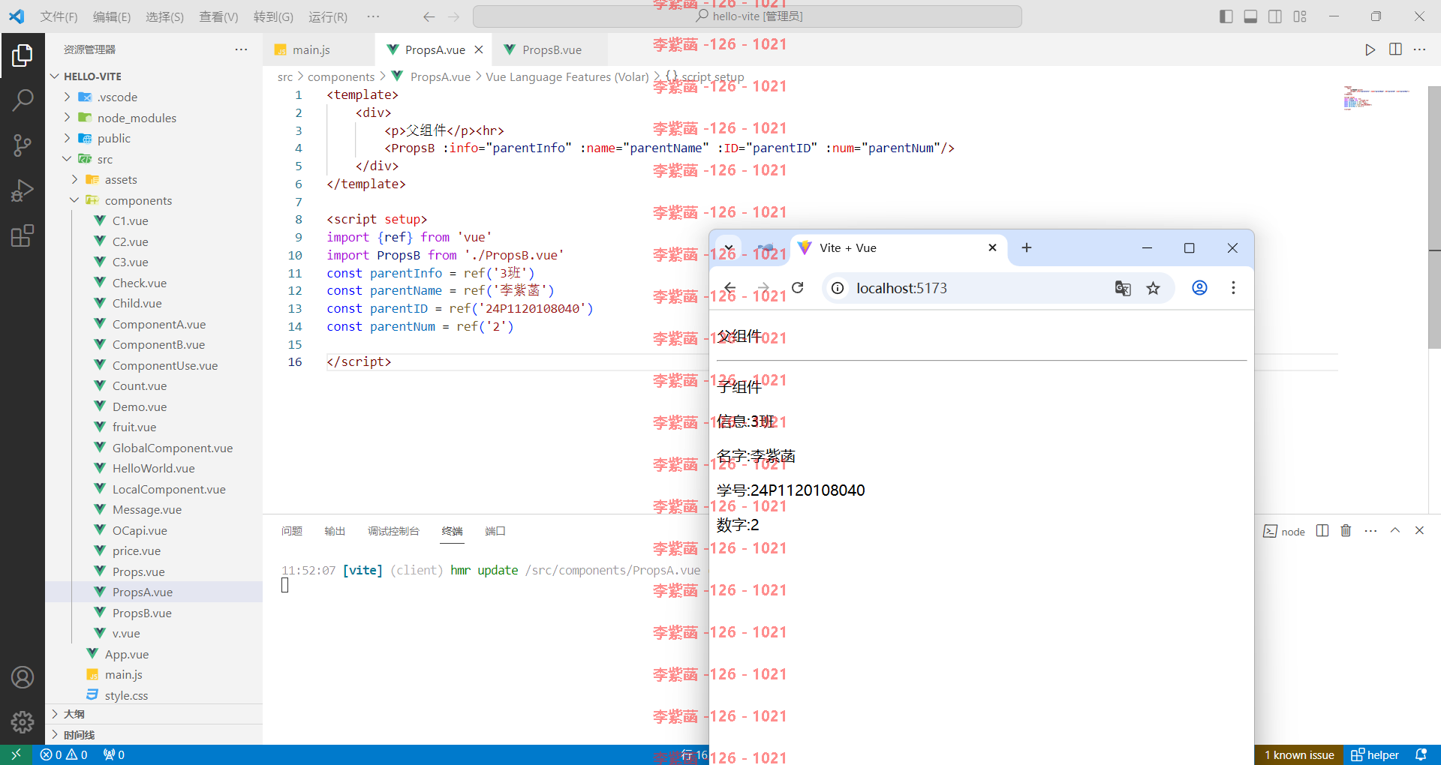Open the browser profile icon

pyautogui.click(x=1199, y=288)
